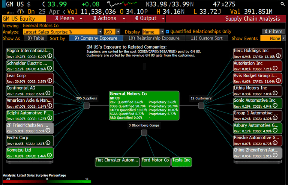Open the Peers menu
This screenshot has width=288, height=185.
click(x=69, y=18)
